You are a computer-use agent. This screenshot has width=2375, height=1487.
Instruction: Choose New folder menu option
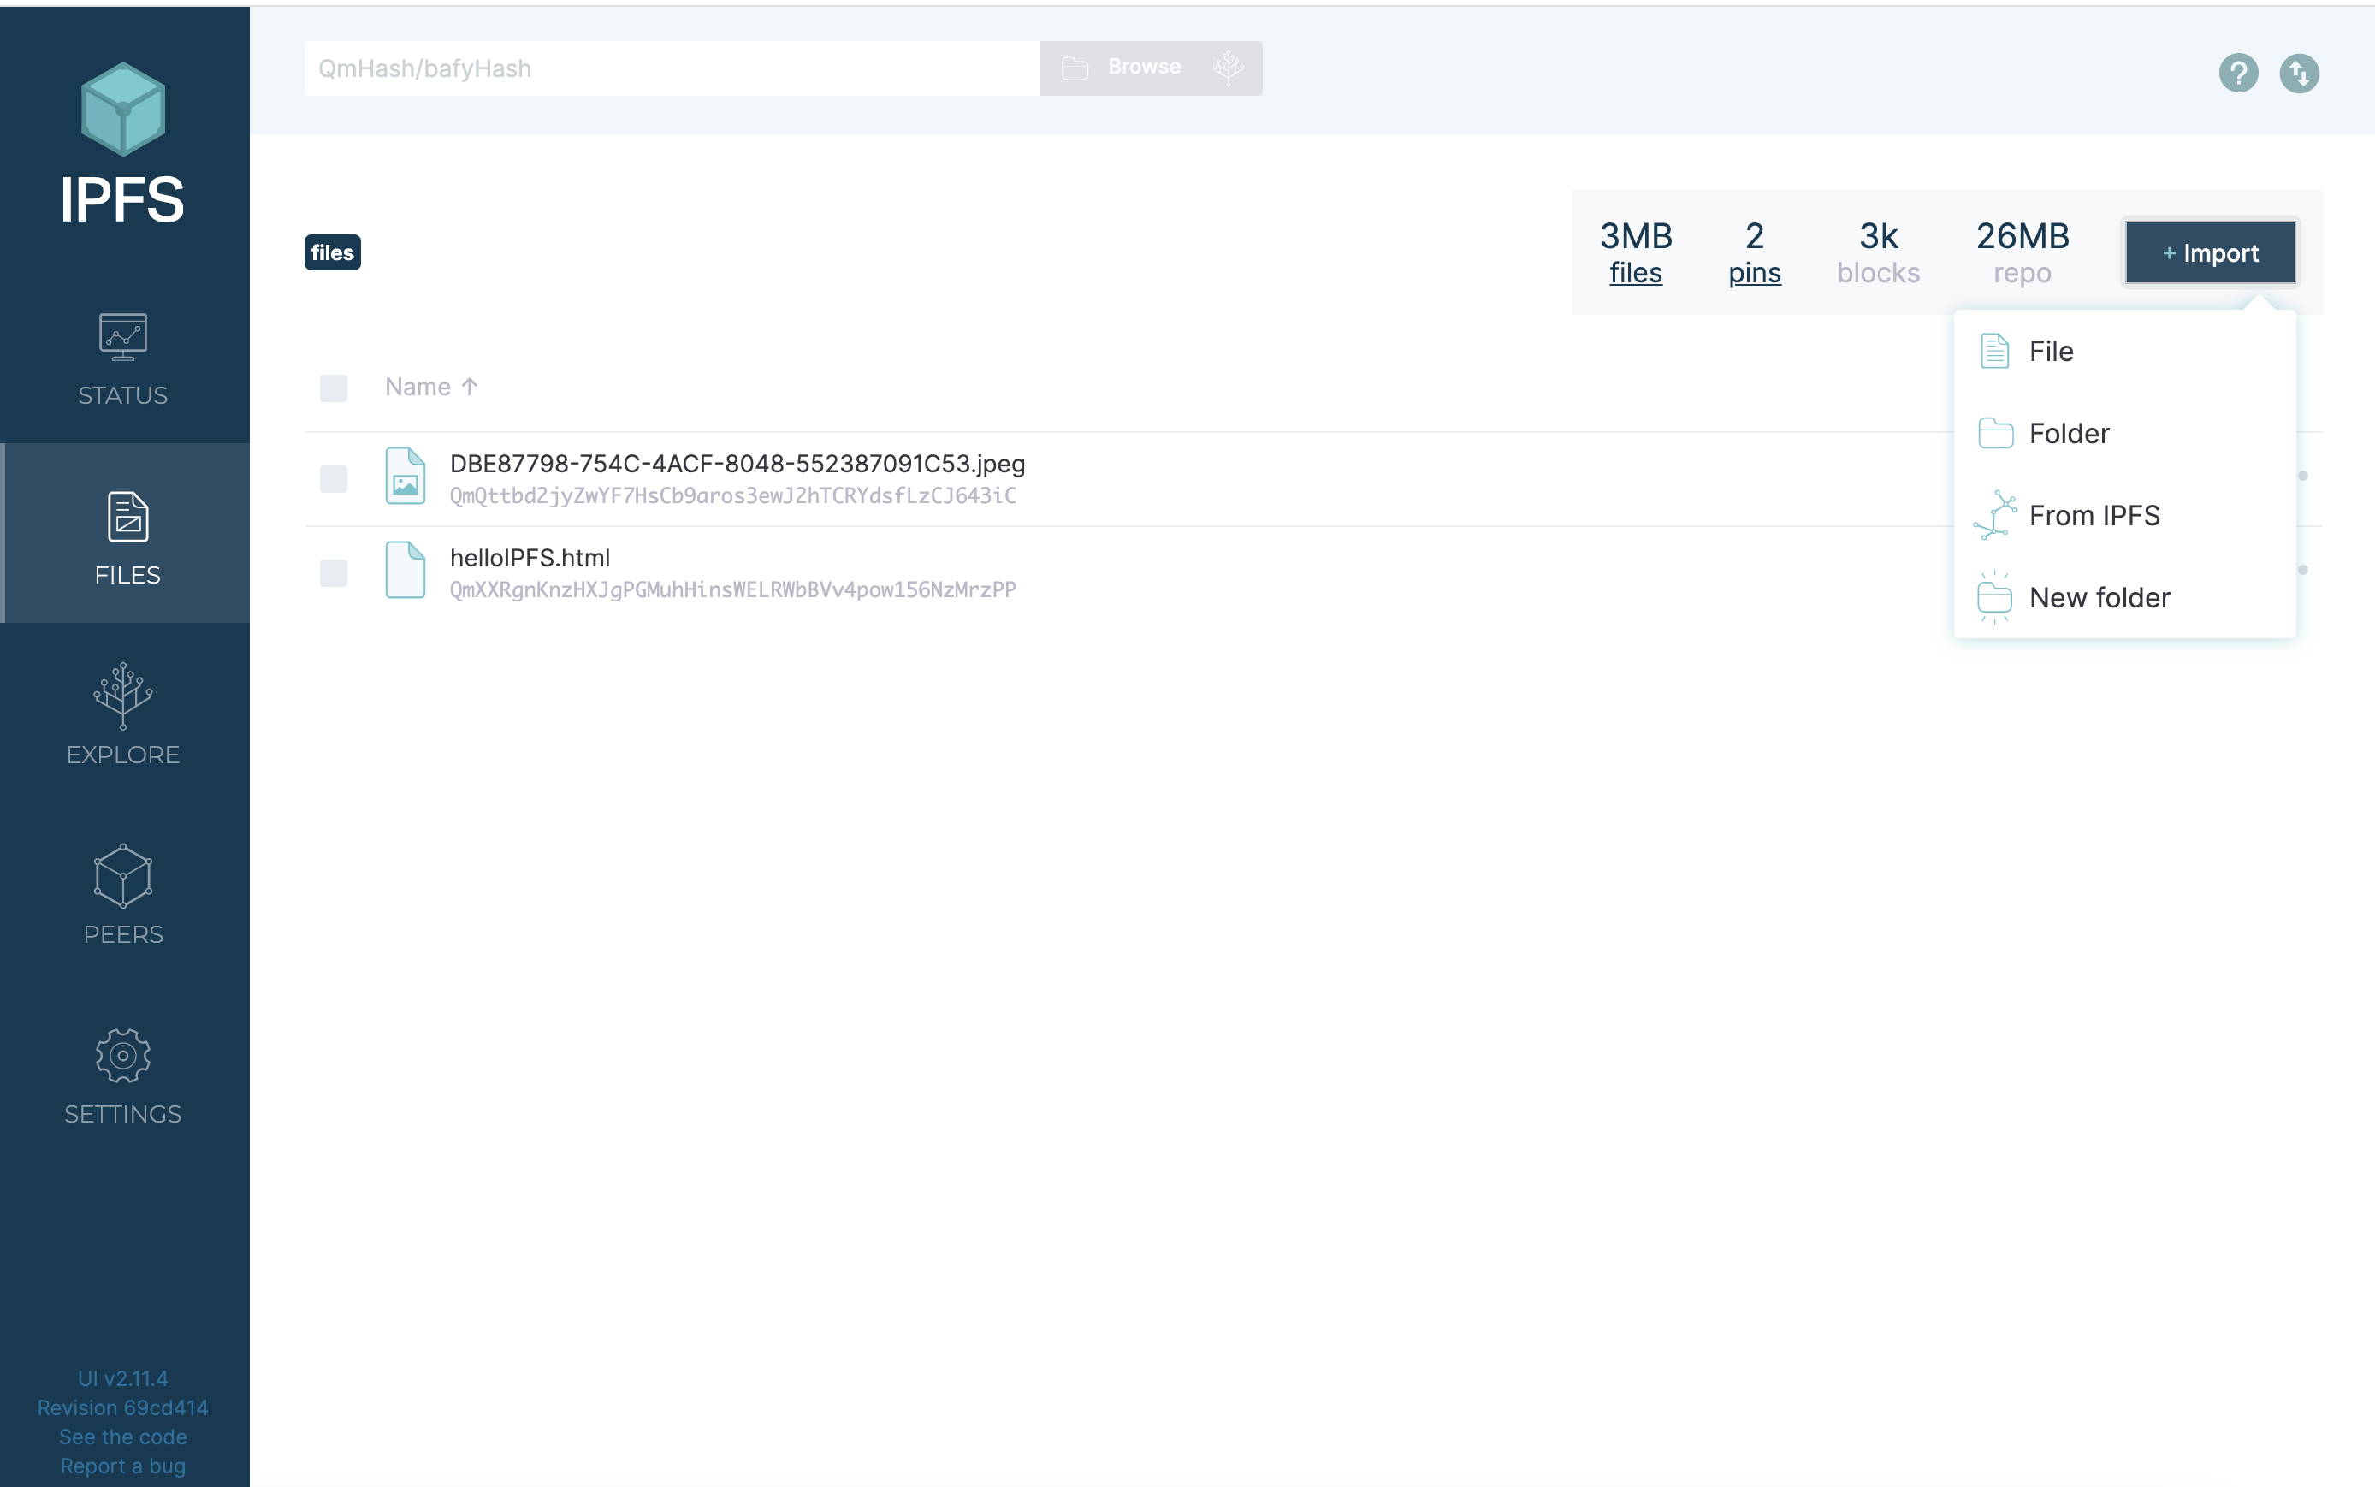click(2099, 597)
